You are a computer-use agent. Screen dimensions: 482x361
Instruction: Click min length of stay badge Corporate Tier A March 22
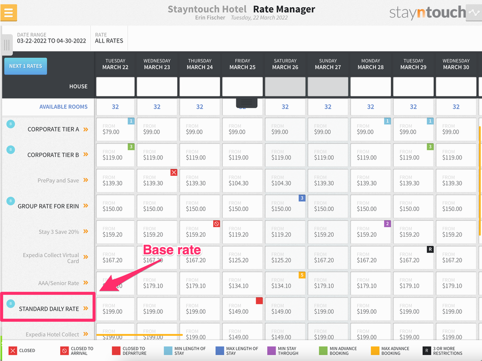[x=132, y=121]
